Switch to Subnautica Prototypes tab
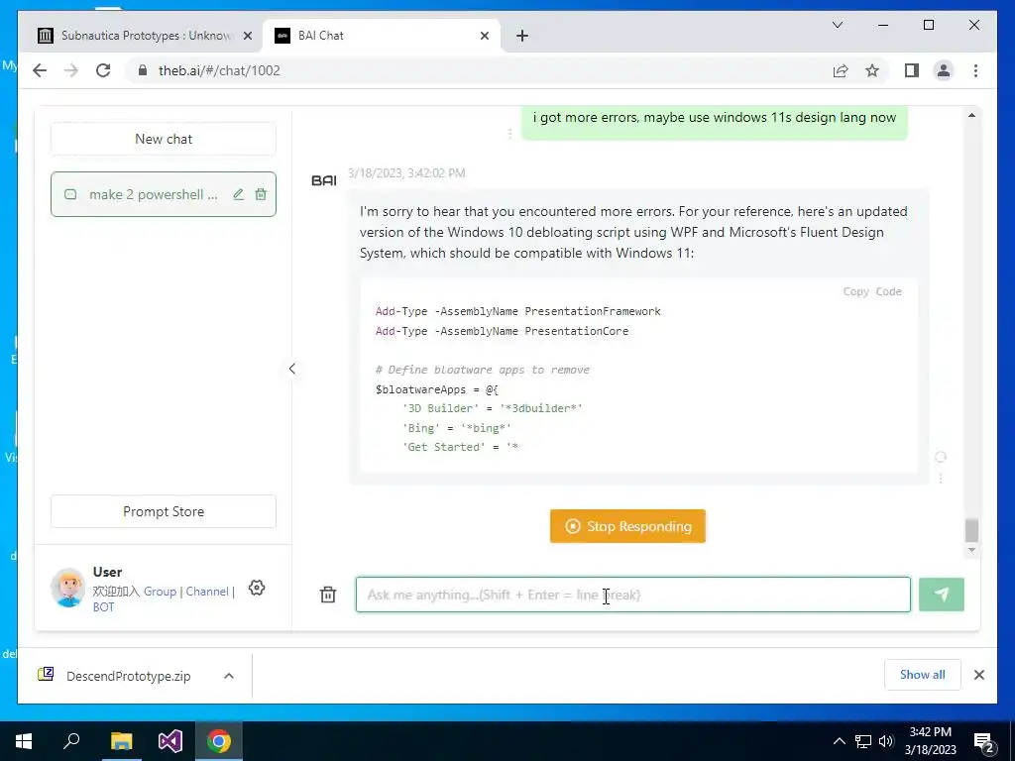Screen dimensions: 1015x761 [x=144, y=36]
